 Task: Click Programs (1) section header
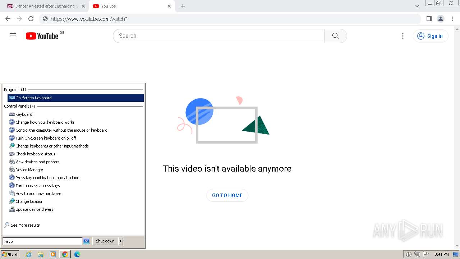point(15,90)
